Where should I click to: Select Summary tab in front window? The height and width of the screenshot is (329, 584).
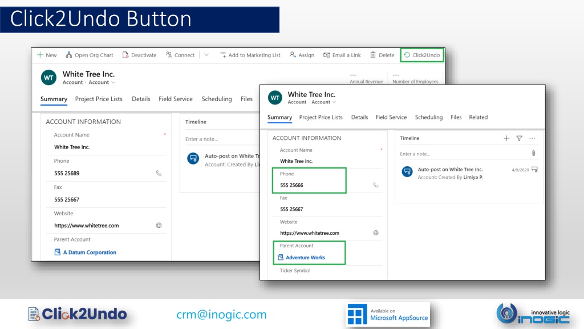pyautogui.click(x=279, y=118)
